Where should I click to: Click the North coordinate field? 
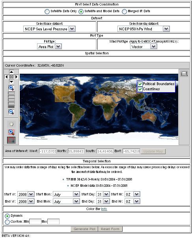[x=76, y=151]
